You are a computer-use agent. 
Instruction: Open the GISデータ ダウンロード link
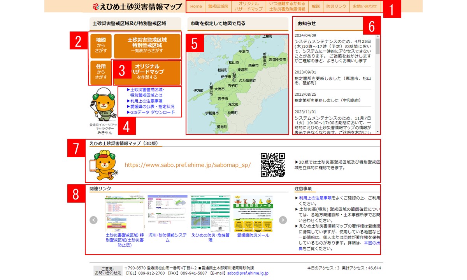point(151,112)
